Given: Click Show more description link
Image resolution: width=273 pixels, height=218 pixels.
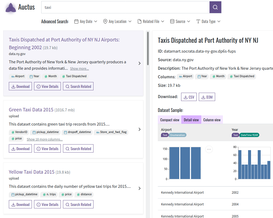Looking at the screenshot, I should [79, 69].
